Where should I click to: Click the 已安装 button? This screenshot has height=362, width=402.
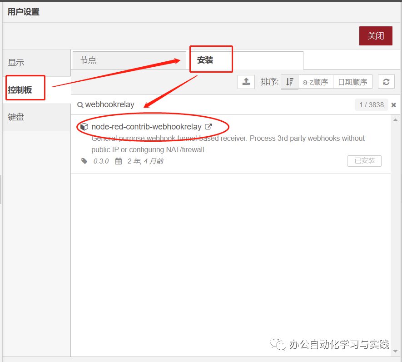pyautogui.click(x=364, y=161)
